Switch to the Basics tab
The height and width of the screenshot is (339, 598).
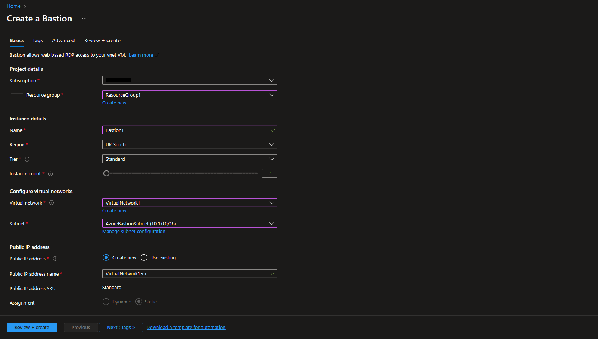click(17, 40)
